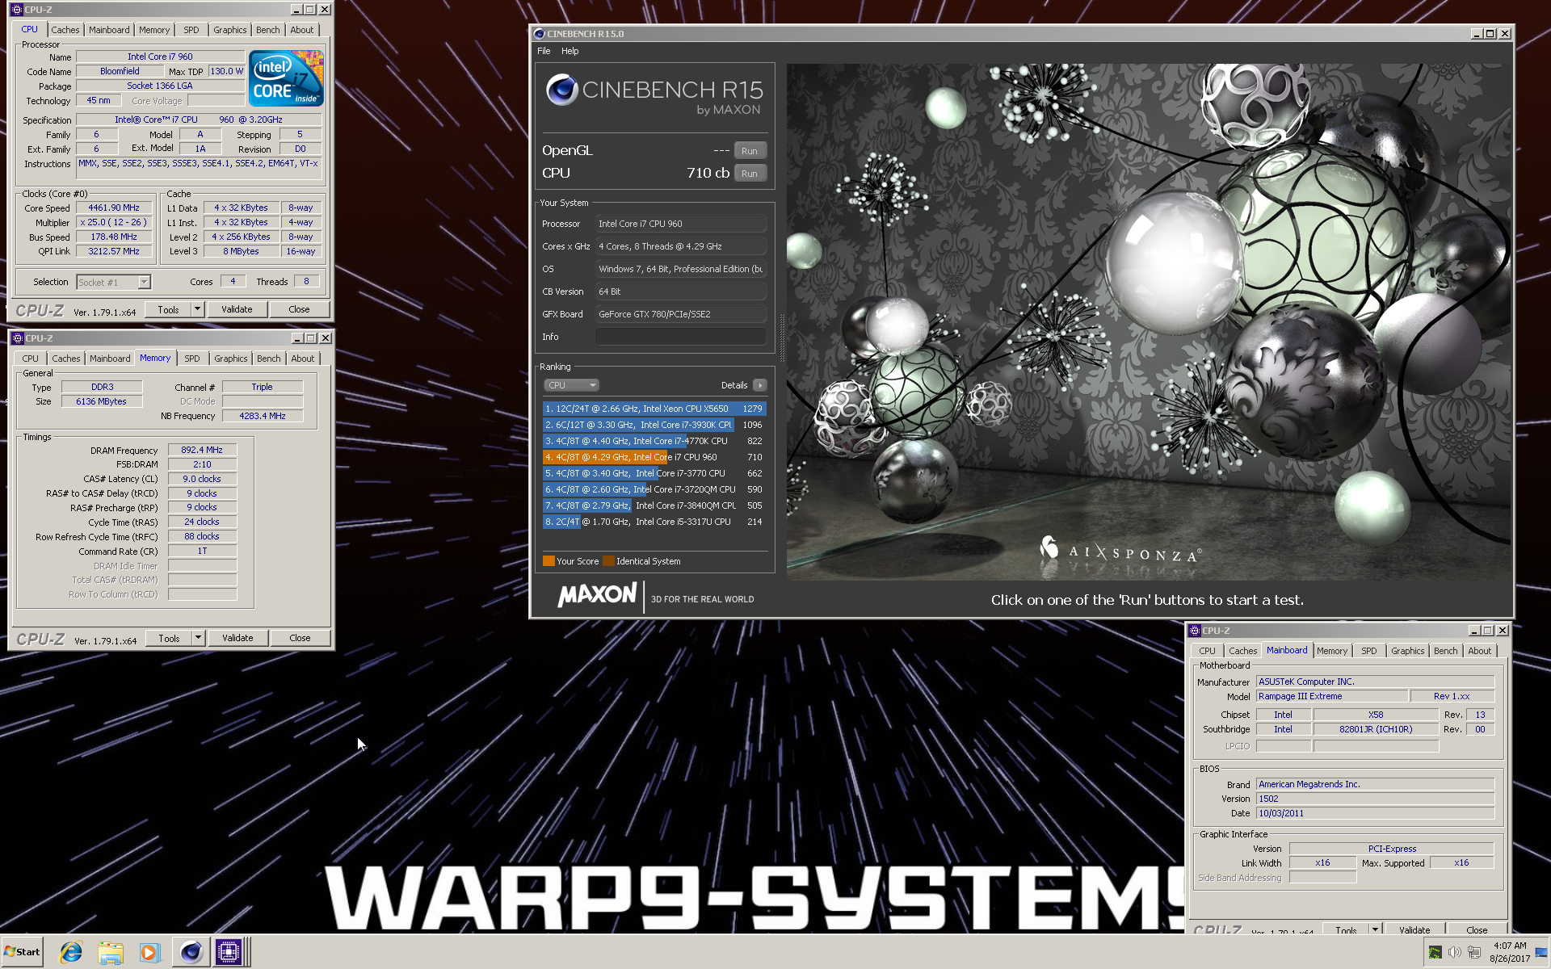Select ranking row Xeon X5650 1279
The height and width of the screenshot is (969, 1551).
[x=654, y=409]
